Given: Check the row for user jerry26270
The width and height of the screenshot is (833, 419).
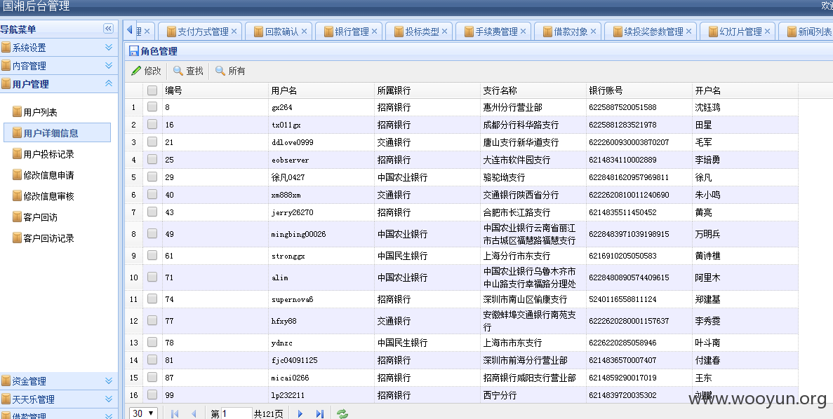Looking at the screenshot, I should [152, 212].
